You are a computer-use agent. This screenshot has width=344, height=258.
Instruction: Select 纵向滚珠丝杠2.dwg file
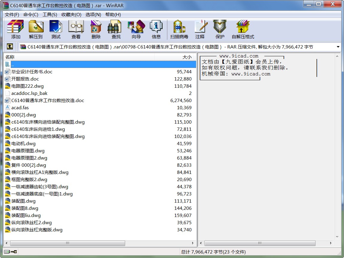click(31, 223)
